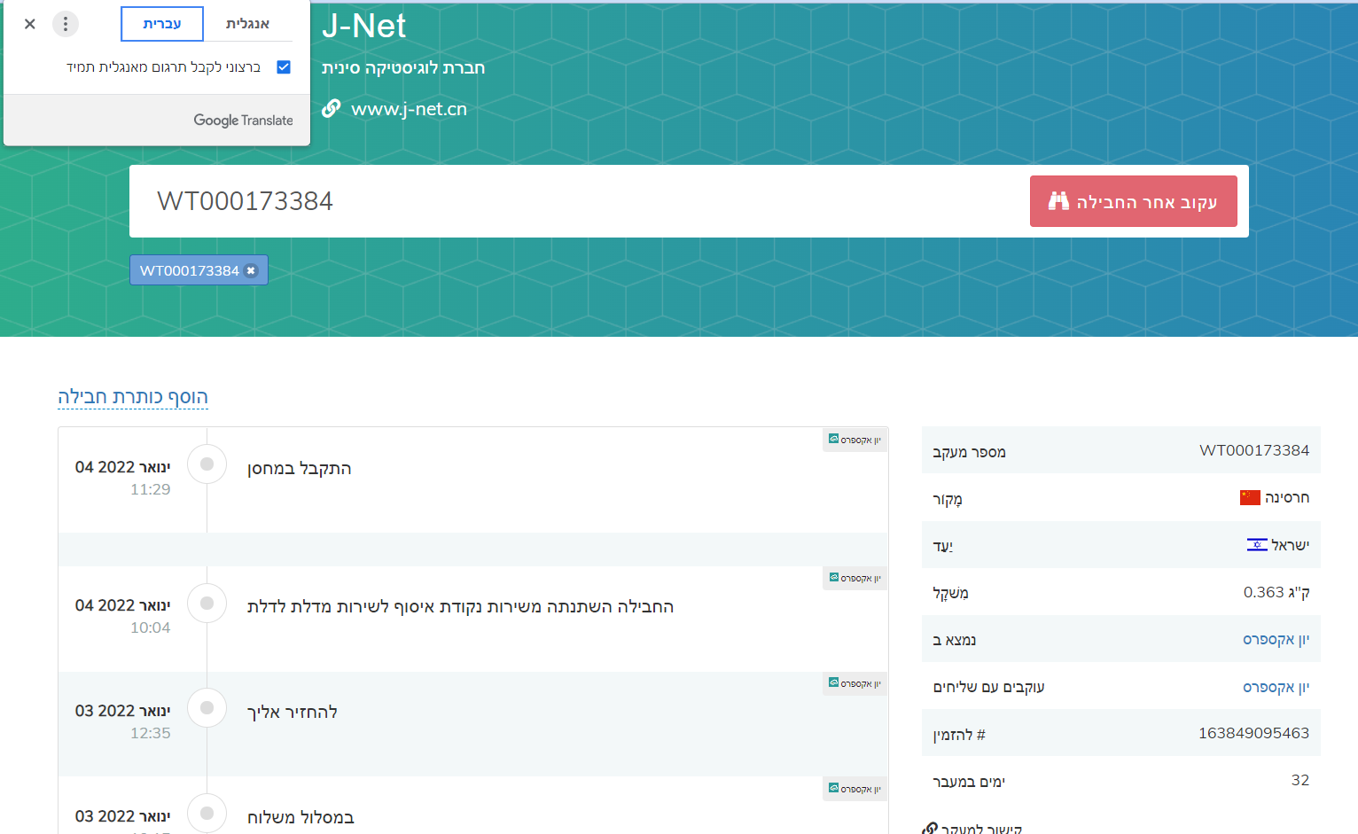The height and width of the screenshot is (834, 1358).
Task: Click the courier badge on the 10:04 event row
Action: [x=855, y=578]
